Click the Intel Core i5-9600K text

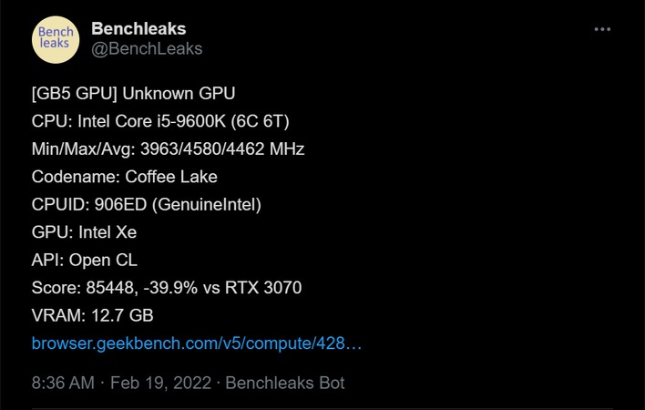(152, 121)
